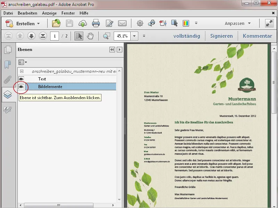Viewport: 278px width, 208px height.
Task: Click the Print icon in toolbar
Action: [96, 24]
